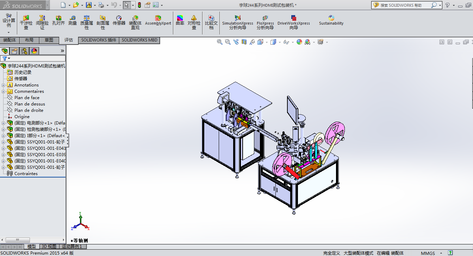Click the Zoom to Fit magnifier icon
This screenshot has width=473, height=256.
[220, 42]
